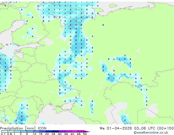The width and height of the screenshot is (174, 135).
Task: Click the 35–40 mm violet legend segment
Action: (68, 131)
